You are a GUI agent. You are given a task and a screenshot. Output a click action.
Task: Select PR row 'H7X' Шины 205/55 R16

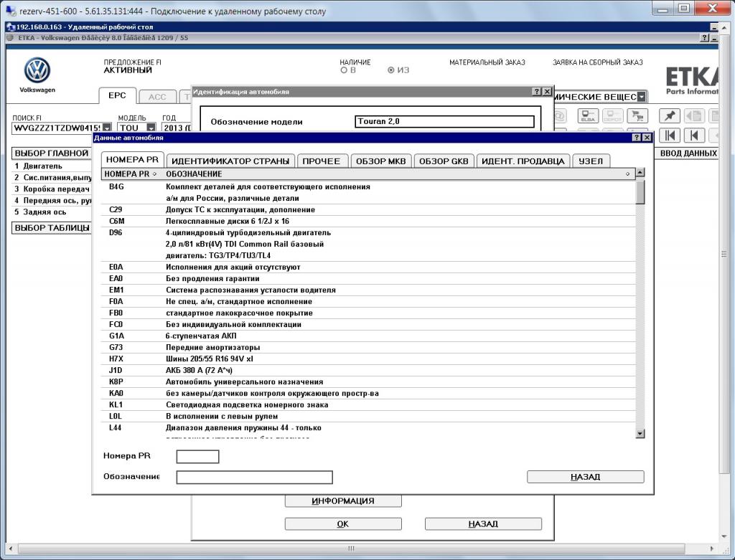[x=368, y=359]
